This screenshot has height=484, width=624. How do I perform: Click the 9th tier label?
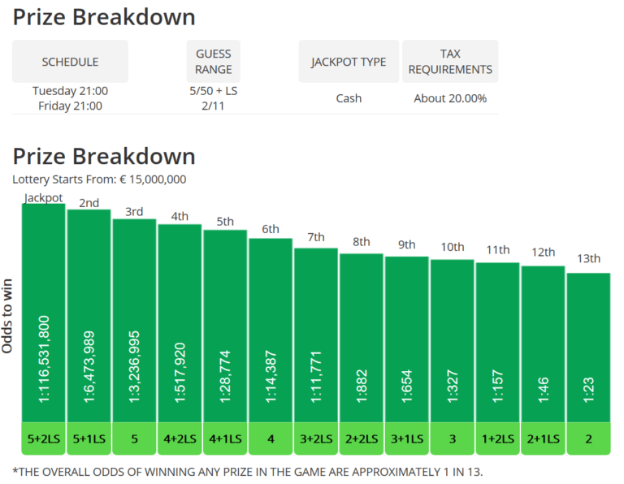(x=407, y=244)
